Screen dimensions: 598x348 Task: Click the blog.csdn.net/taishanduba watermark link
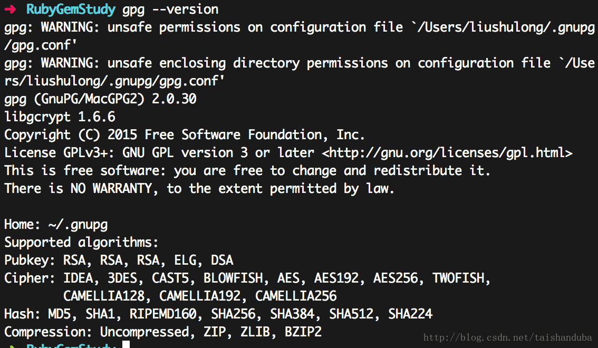(x=507, y=337)
